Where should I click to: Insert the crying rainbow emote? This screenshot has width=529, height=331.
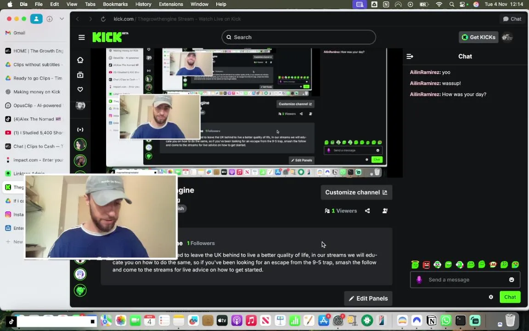click(x=515, y=264)
